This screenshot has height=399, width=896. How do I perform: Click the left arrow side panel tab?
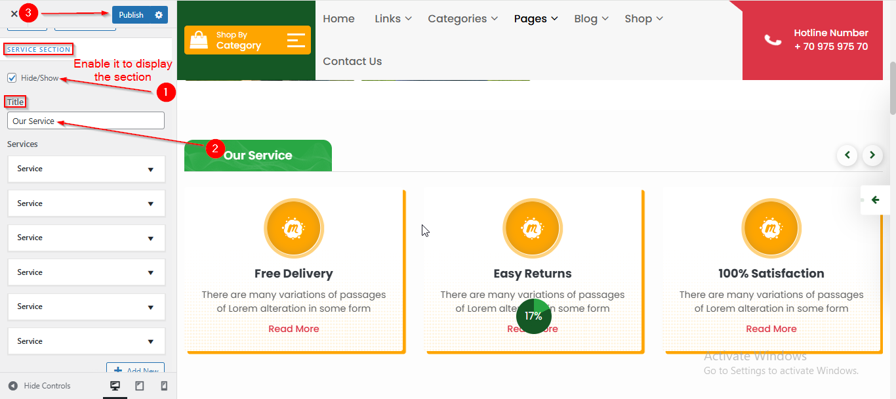click(875, 200)
